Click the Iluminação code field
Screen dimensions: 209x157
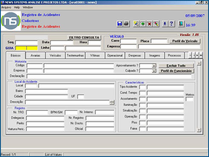pyautogui.click(x=142, y=105)
